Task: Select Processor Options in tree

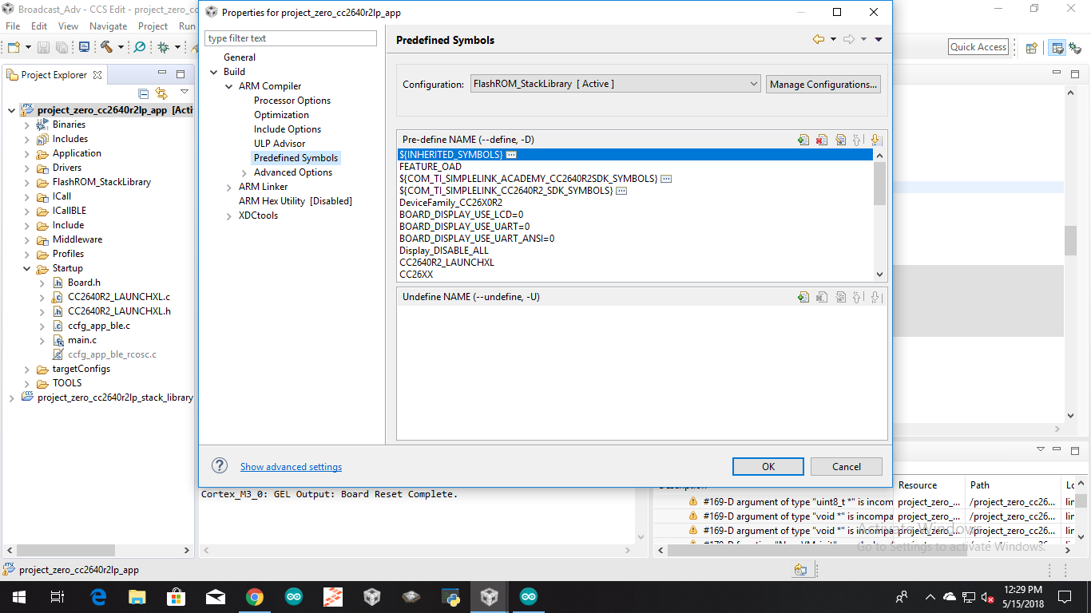Action: point(292,101)
